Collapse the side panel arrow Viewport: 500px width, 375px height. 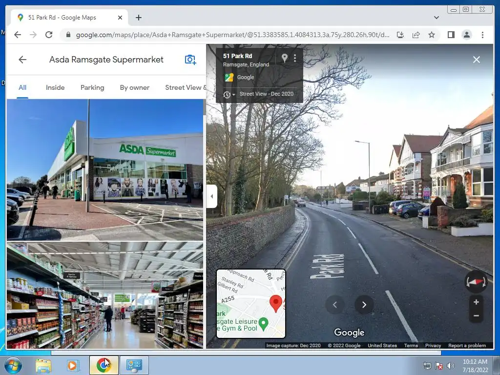click(x=212, y=196)
